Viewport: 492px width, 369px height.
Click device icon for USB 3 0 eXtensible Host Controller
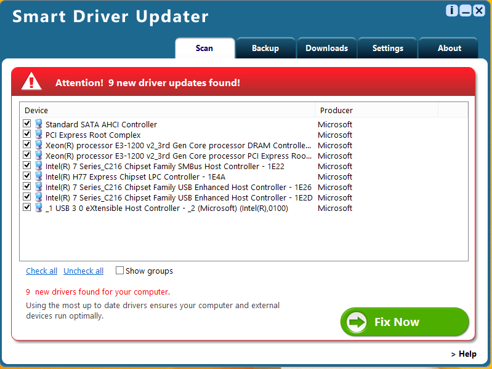coord(39,207)
